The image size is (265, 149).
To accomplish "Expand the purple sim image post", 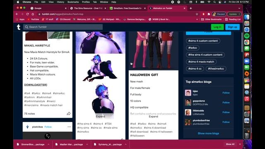I will coord(100,117).
